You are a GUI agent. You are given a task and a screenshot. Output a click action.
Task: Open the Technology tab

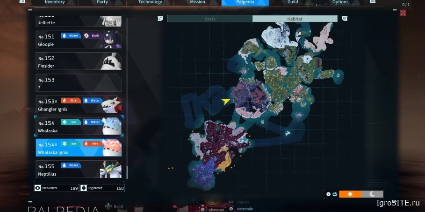click(150, 2)
